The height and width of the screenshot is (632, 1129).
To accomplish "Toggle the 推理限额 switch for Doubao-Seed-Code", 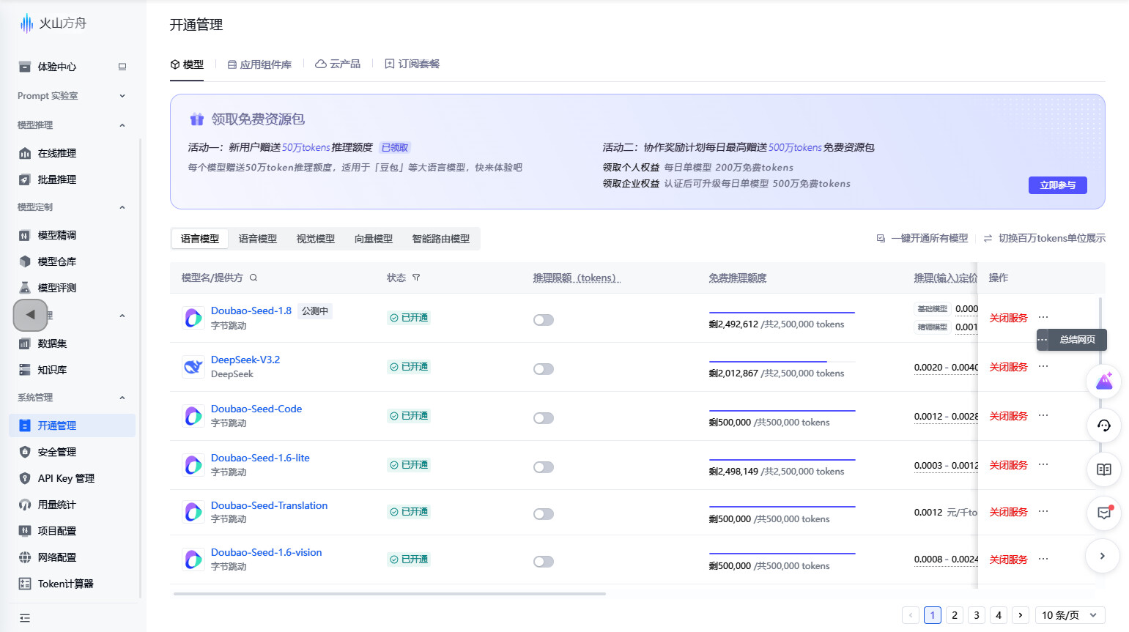I will click(544, 418).
